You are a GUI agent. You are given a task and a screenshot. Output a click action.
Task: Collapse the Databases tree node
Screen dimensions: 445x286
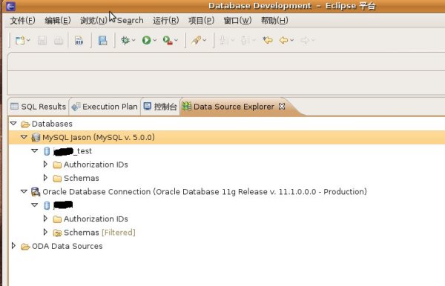click(13, 124)
